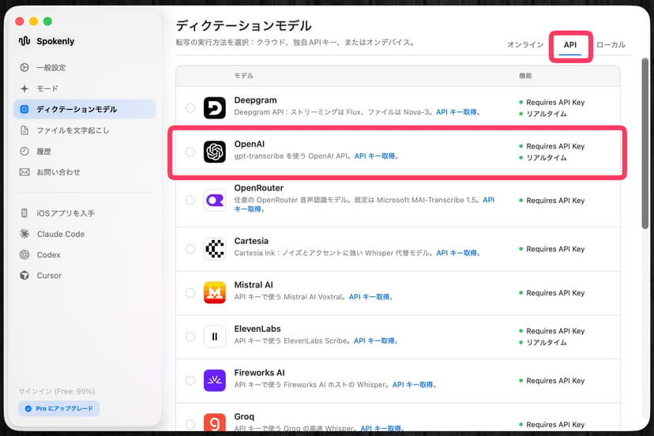Click リアルタイム label in OpenAI row

pyautogui.click(x=547, y=158)
